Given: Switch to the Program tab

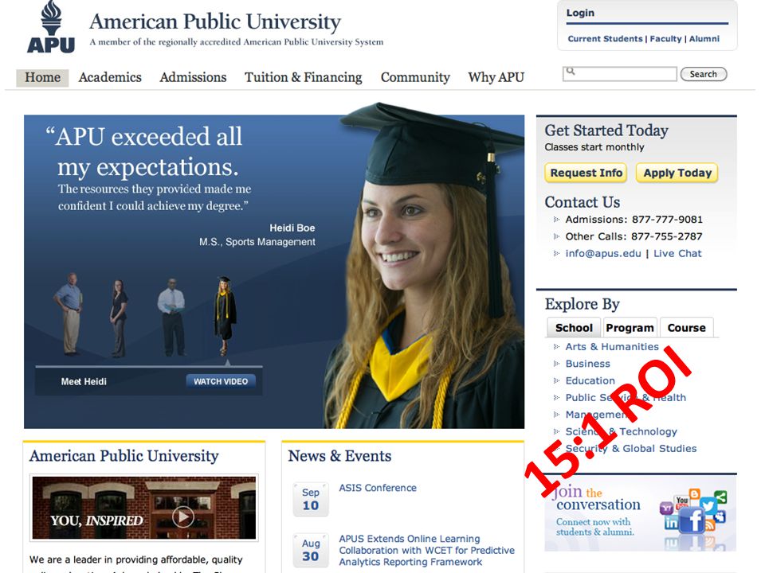Looking at the screenshot, I should pos(630,327).
